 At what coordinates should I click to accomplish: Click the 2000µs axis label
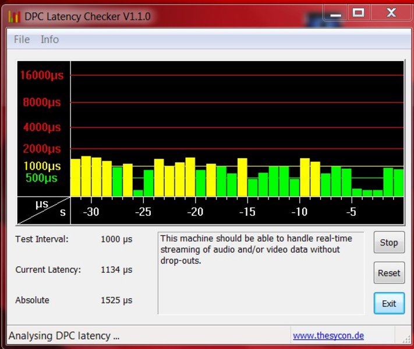(x=42, y=149)
